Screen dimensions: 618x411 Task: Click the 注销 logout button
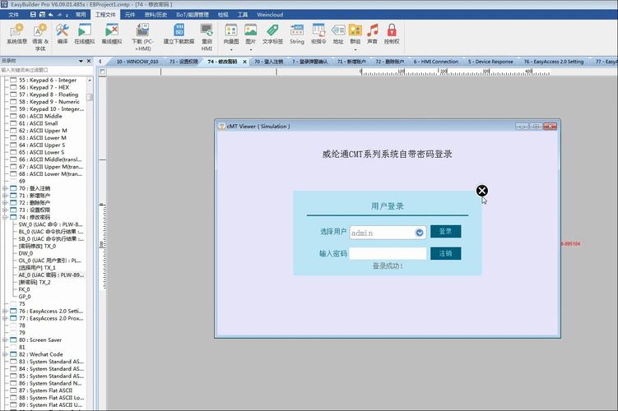(x=445, y=253)
